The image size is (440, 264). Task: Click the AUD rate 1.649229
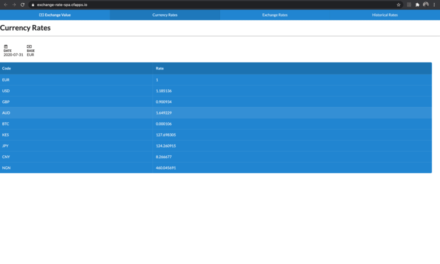click(x=163, y=113)
